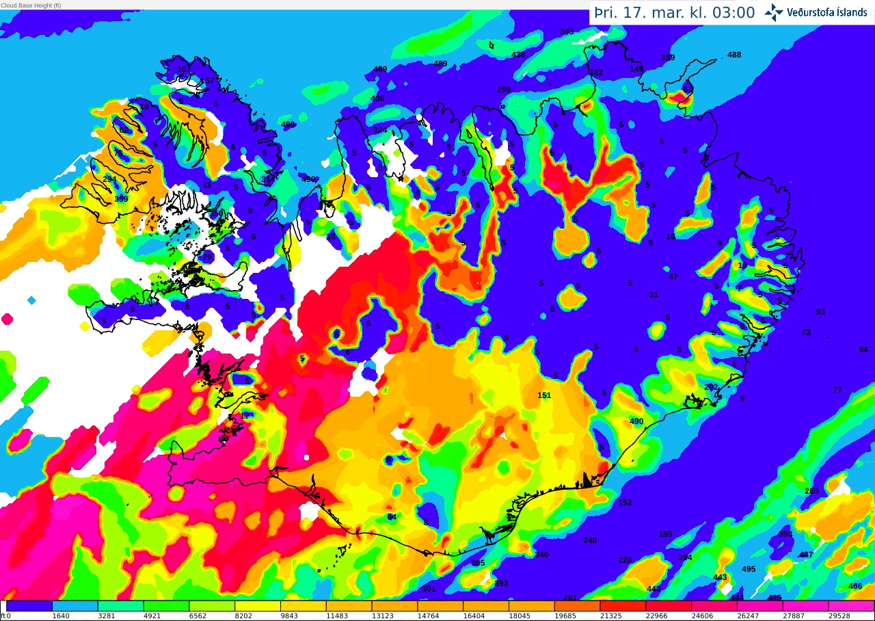
Task: Click map value 495 in the southeast corner
Action: coord(749,569)
